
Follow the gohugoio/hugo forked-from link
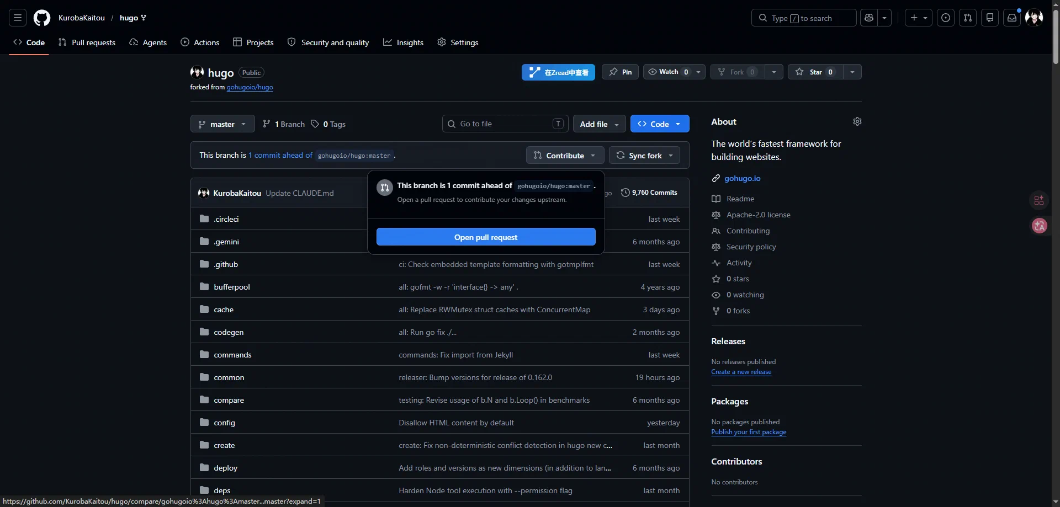pos(250,87)
